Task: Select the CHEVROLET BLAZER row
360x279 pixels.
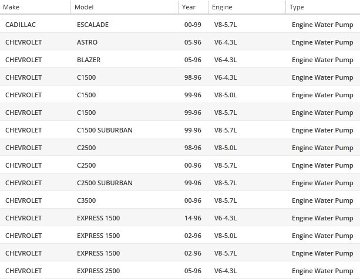Action: tap(89, 60)
